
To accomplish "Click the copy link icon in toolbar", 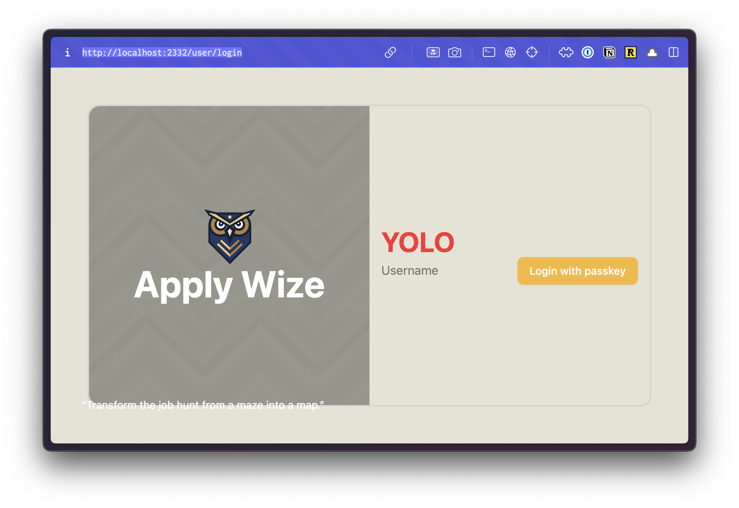I will 391,52.
